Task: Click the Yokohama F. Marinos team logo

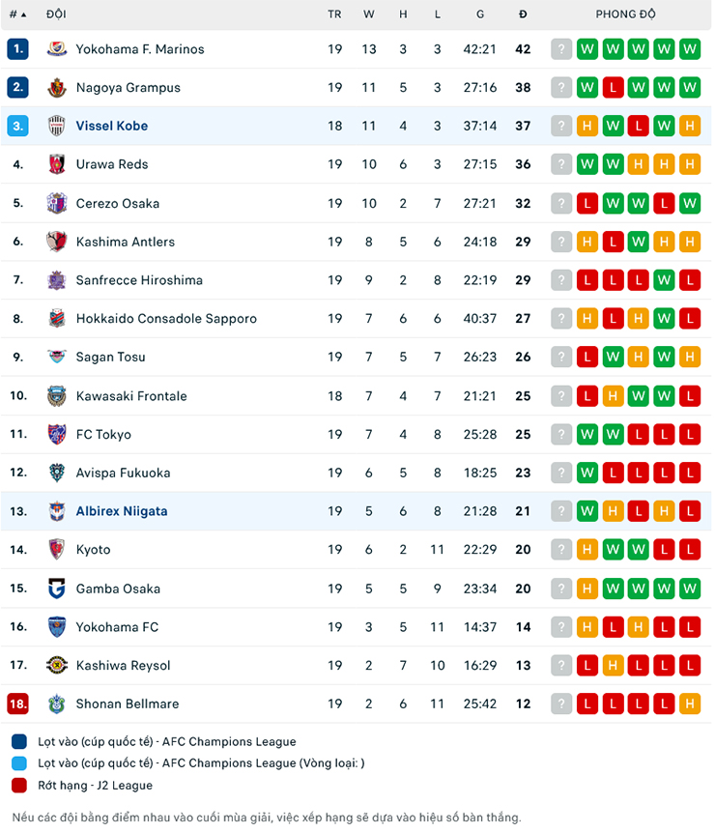Action: point(57,49)
